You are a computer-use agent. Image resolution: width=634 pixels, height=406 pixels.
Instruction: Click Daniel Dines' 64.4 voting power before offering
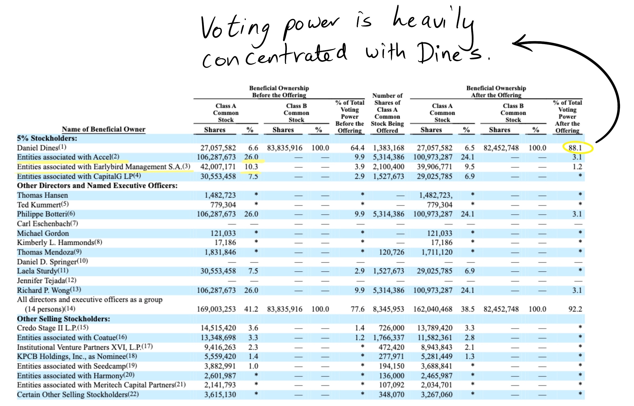(358, 148)
